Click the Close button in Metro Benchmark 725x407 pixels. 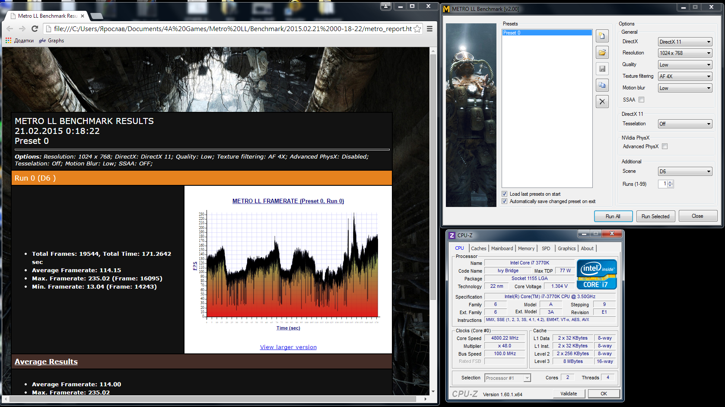(698, 216)
